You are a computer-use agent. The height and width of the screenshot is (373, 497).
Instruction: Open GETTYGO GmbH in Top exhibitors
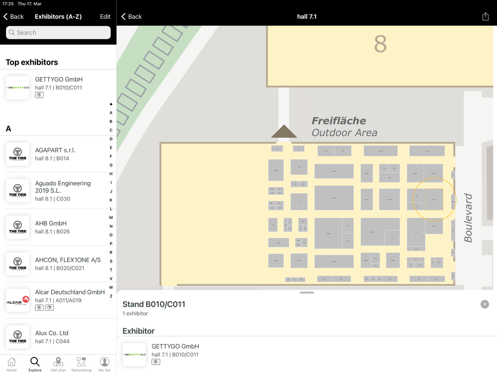(x=58, y=88)
